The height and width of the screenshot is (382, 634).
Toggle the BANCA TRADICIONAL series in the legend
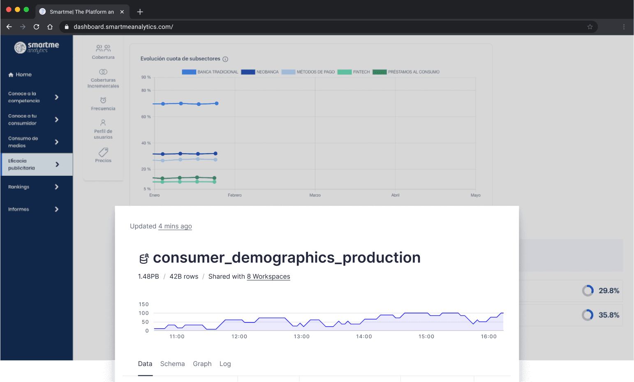point(210,71)
